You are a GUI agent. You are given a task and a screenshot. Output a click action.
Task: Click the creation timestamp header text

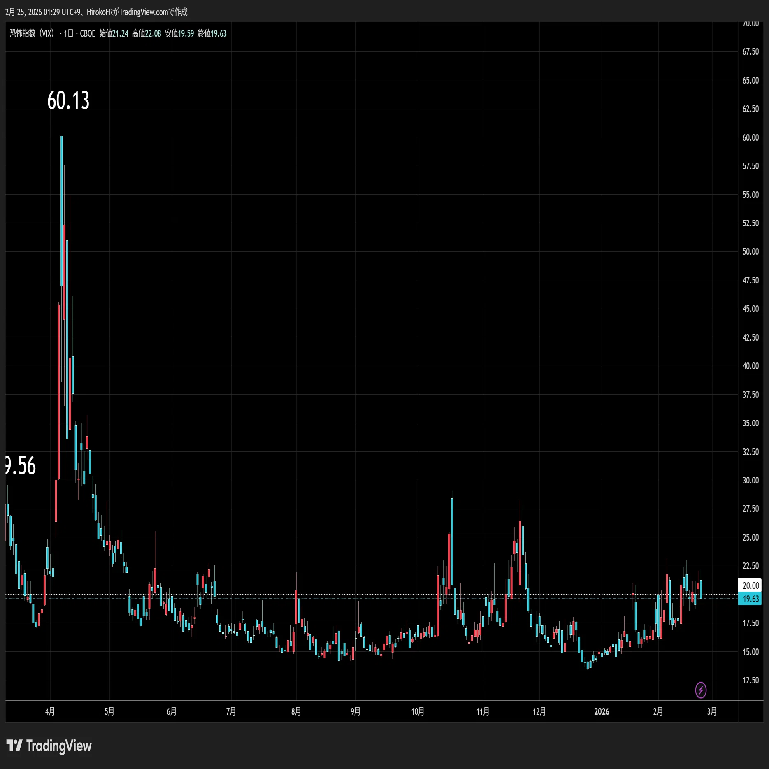pos(96,12)
